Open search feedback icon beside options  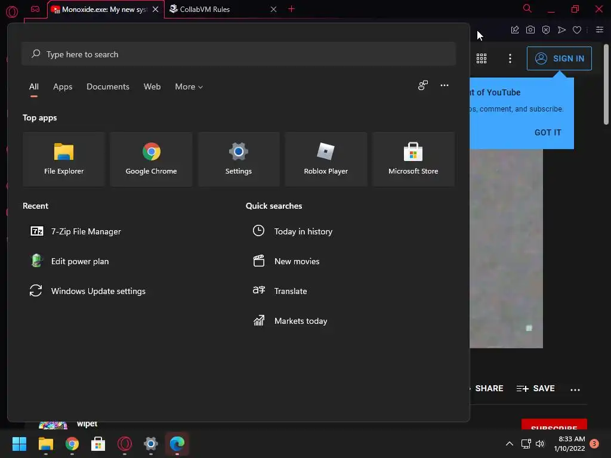click(423, 85)
